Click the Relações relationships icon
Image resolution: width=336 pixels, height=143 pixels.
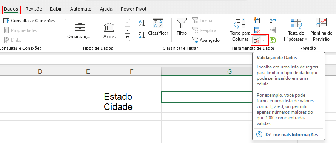(x=272, y=30)
